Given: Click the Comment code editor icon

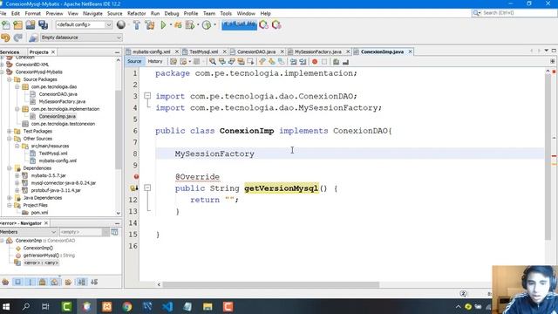Looking at the screenshot, I should coord(336,62).
